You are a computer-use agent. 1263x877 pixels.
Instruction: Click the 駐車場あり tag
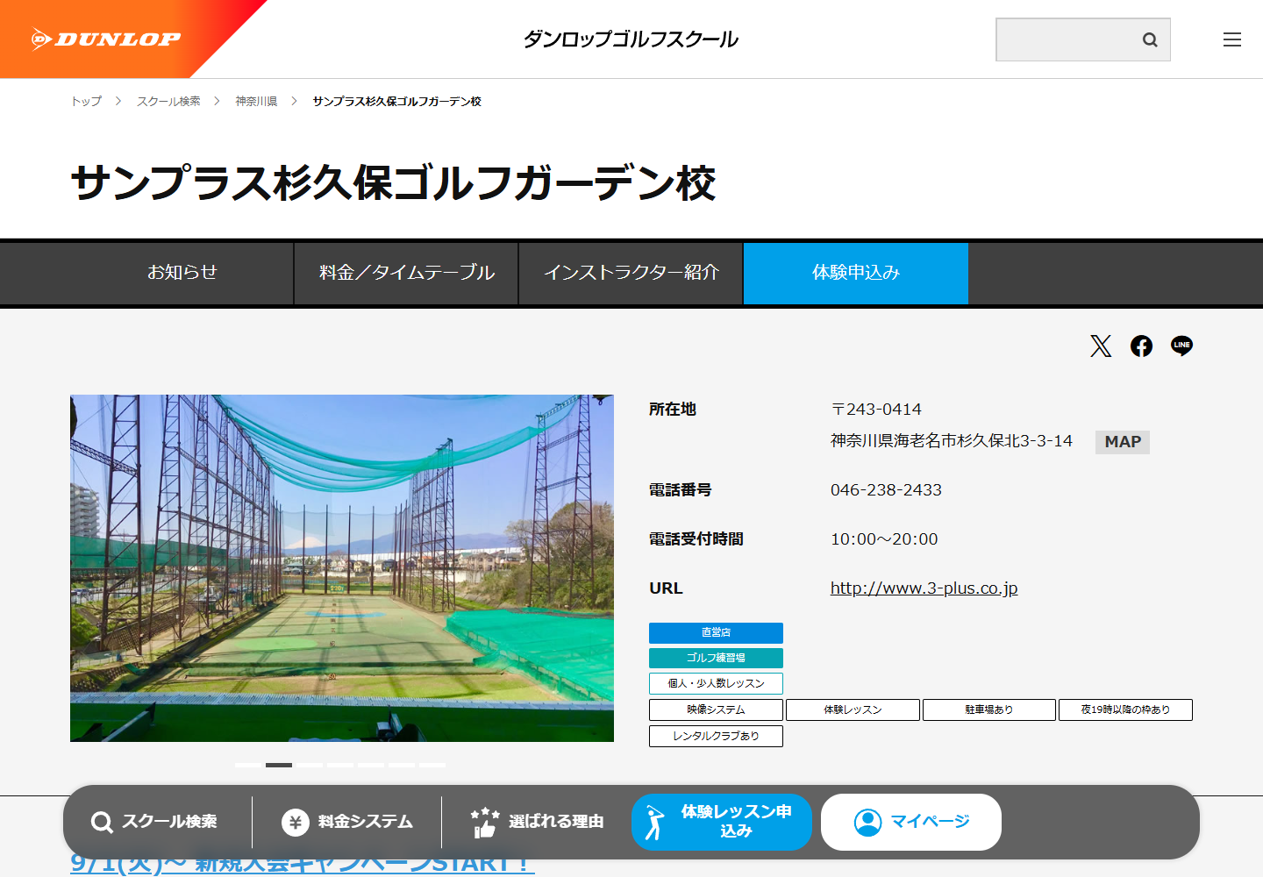tap(989, 709)
